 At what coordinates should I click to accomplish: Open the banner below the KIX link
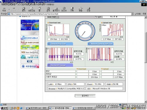tap(30, 66)
